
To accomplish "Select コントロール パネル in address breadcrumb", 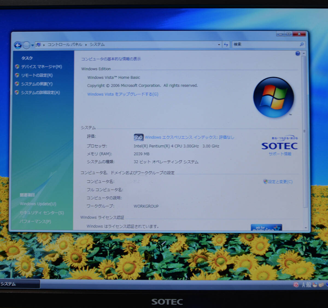I will (65, 45).
